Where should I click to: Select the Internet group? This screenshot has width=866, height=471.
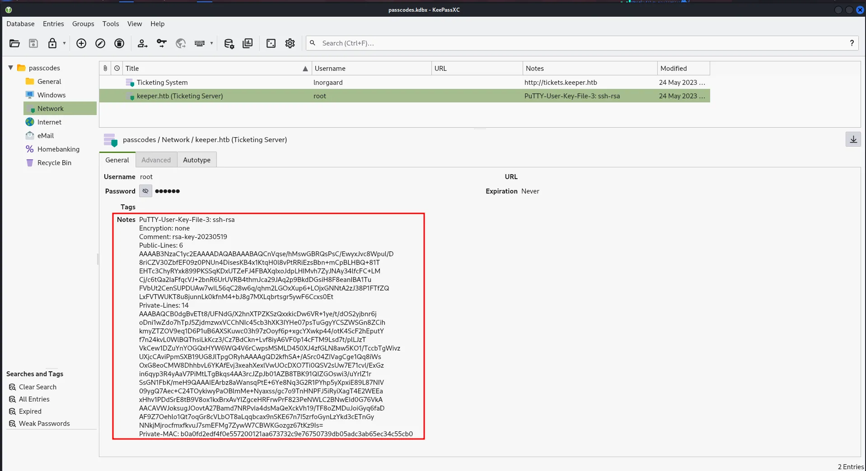(49, 122)
